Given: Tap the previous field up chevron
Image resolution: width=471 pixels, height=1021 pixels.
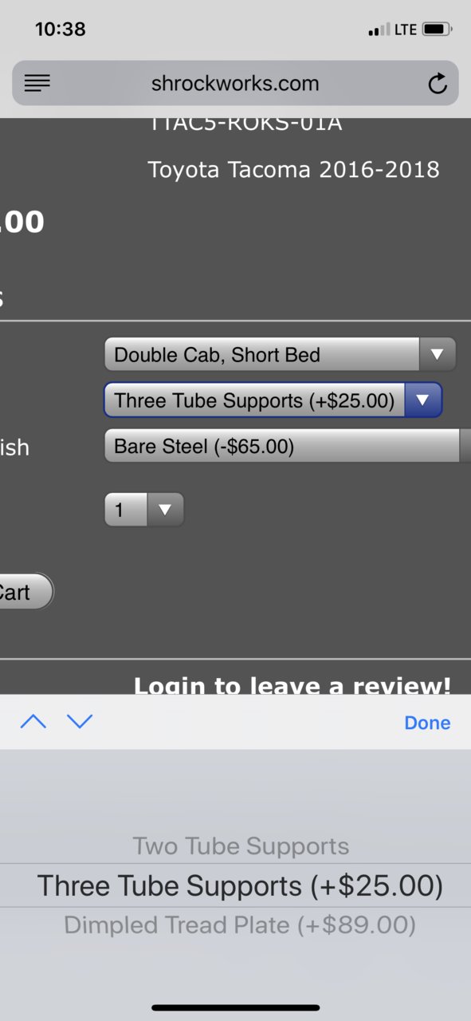Looking at the screenshot, I should pos(33,722).
